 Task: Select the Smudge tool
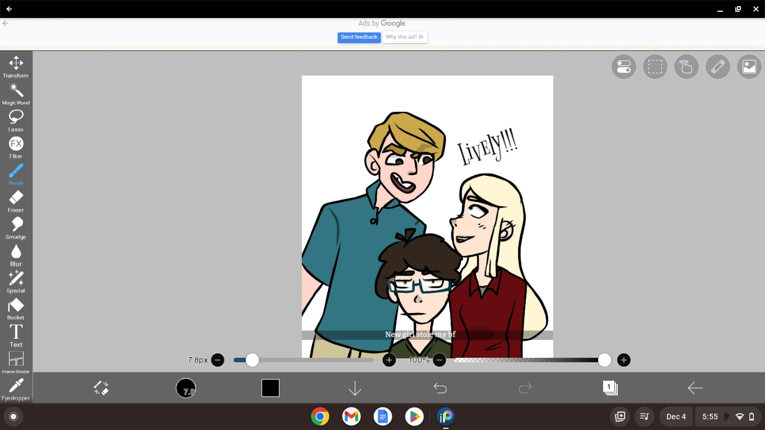16,226
